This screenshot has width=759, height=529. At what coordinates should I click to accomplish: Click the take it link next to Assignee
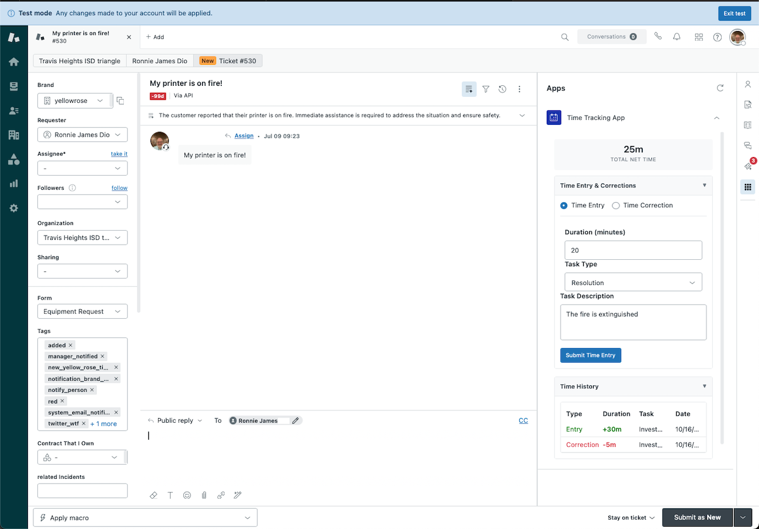[x=119, y=154]
